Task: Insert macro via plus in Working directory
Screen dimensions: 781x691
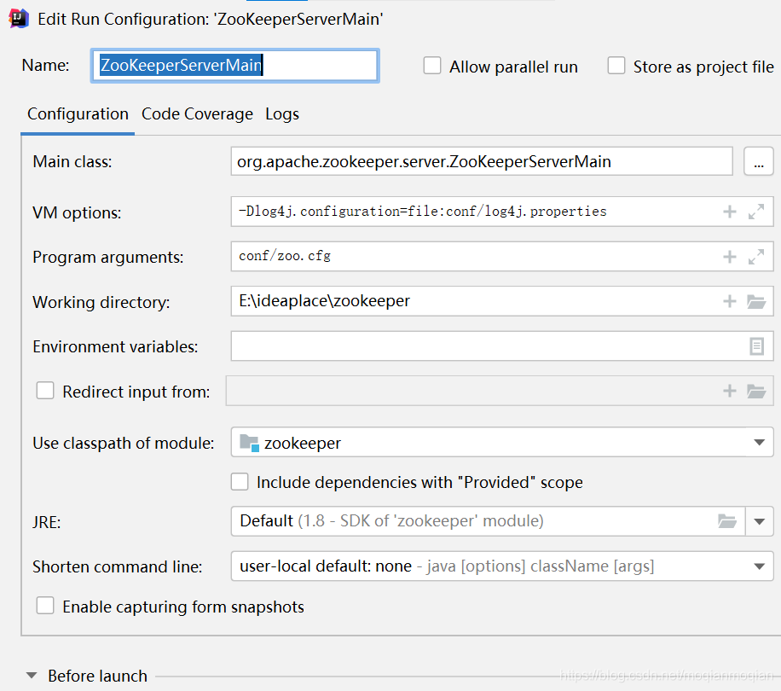Action: tap(729, 301)
